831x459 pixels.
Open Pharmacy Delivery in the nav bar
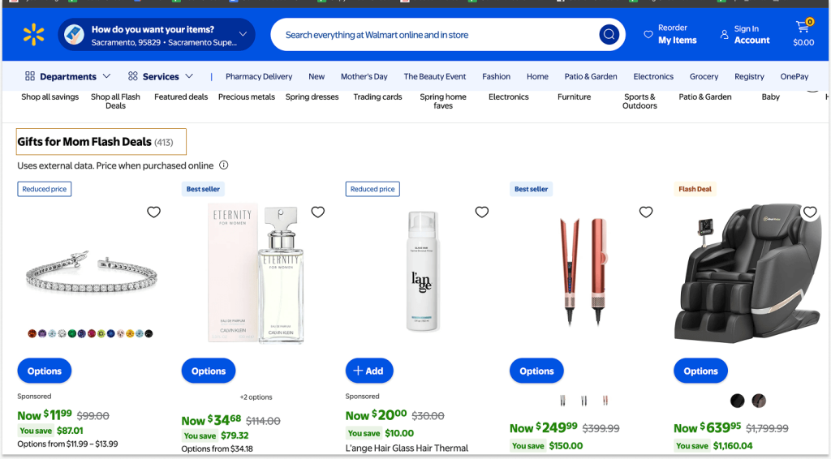pos(259,76)
